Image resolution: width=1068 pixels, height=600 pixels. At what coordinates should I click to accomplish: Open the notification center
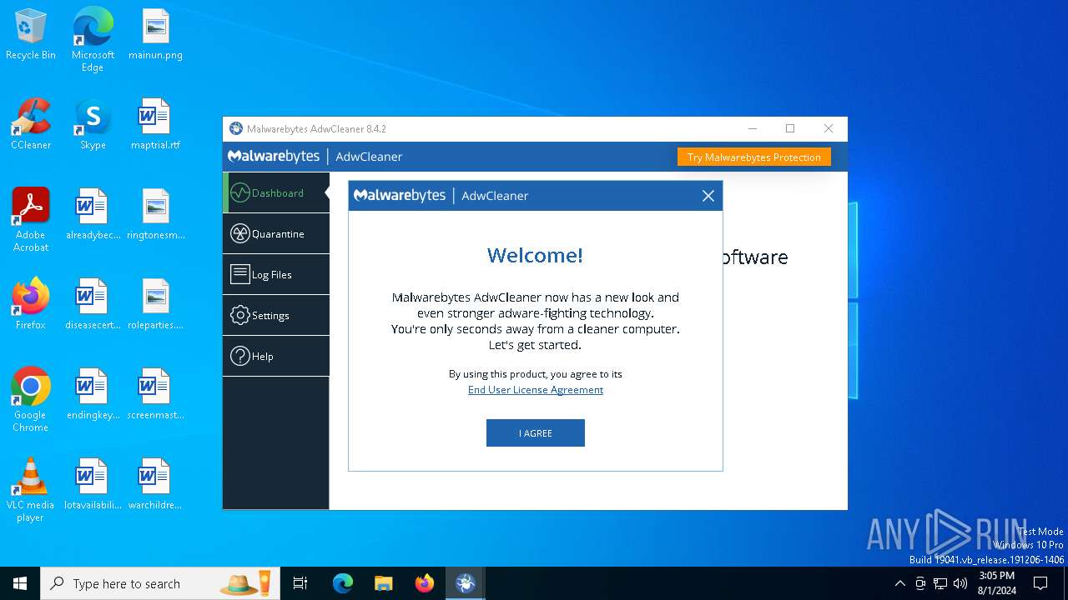tap(1040, 583)
